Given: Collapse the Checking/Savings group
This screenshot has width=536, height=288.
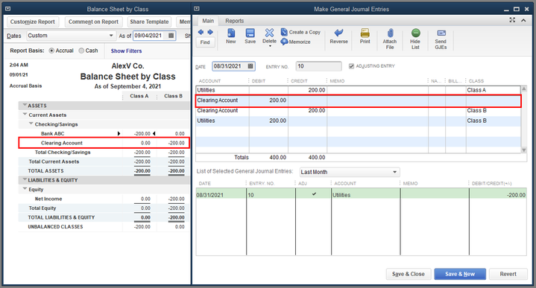Looking at the screenshot, I should point(31,124).
